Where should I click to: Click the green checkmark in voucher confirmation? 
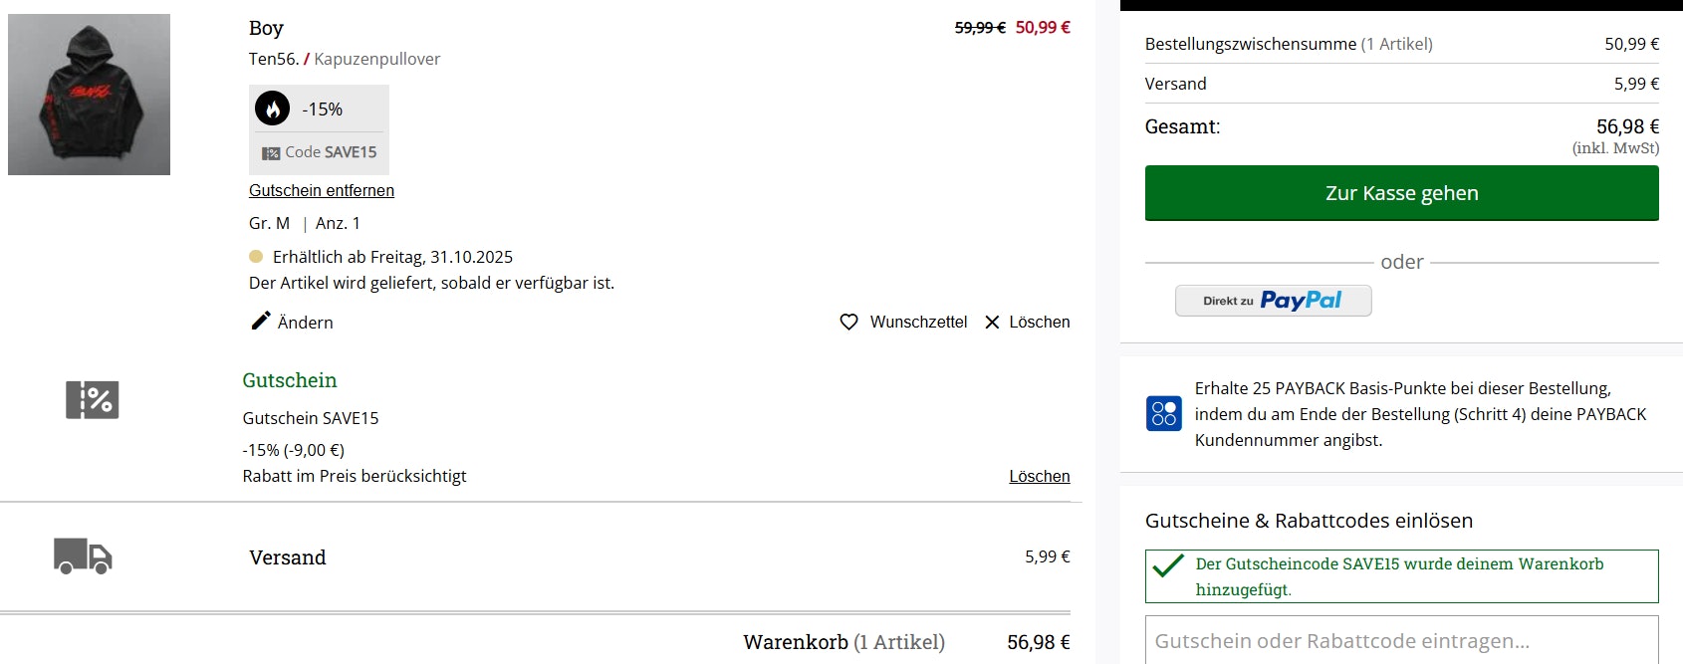click(x=1167, y=566)
